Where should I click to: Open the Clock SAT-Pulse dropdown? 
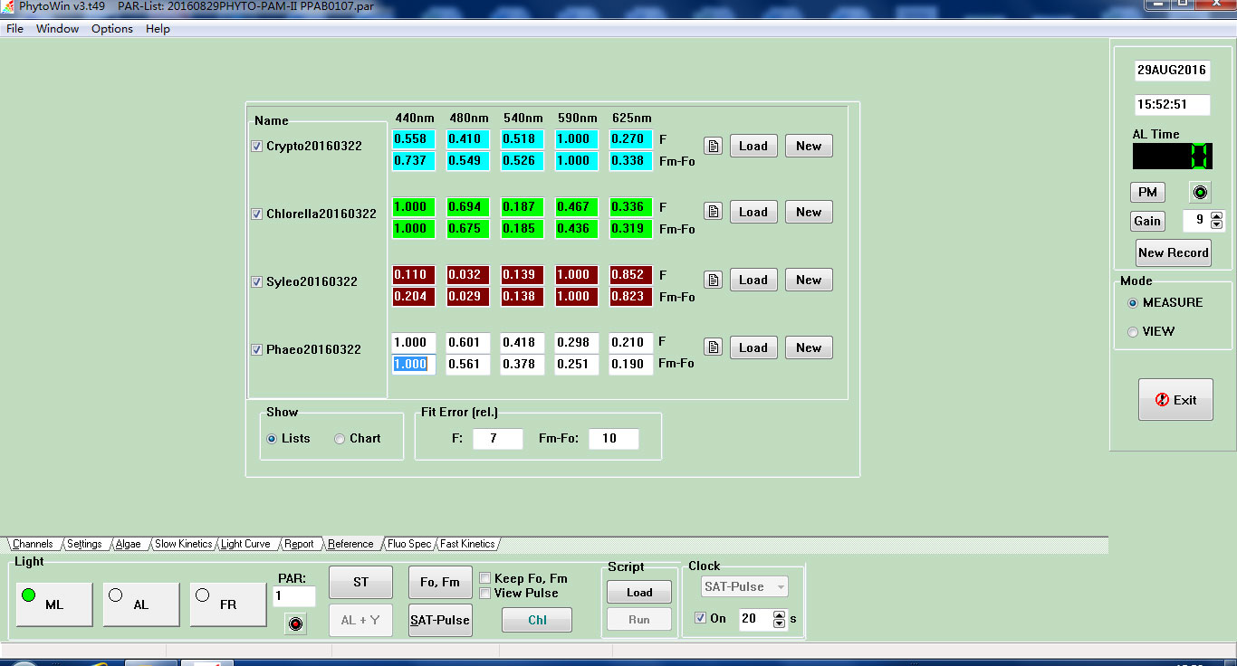(x=743, y=587)
